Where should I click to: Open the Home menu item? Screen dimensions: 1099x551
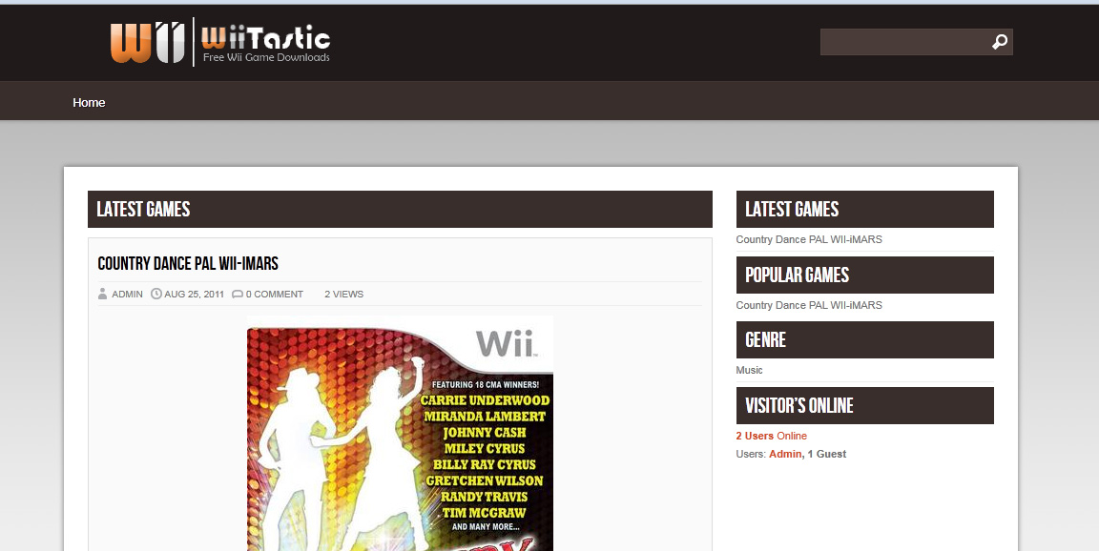(x=89, y=102)
